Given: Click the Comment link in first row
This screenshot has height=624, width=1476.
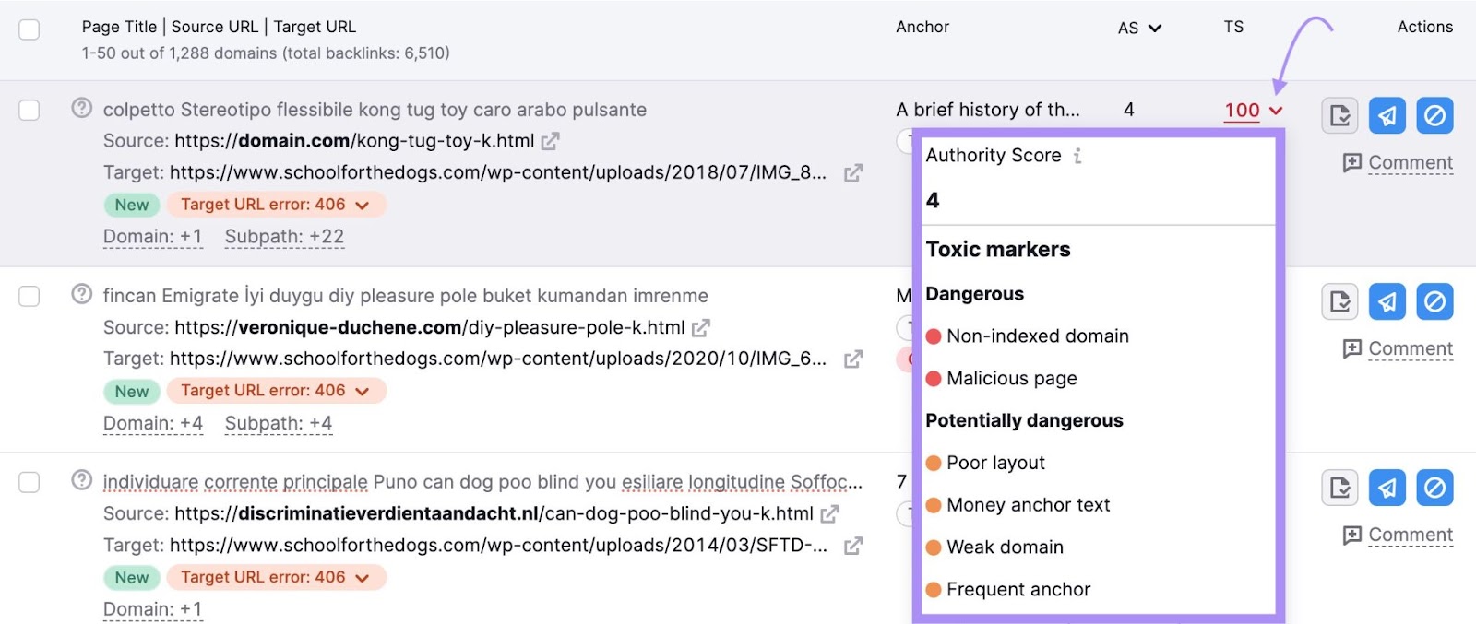Looking at the screenshot, I should [x=1410, y=163].
